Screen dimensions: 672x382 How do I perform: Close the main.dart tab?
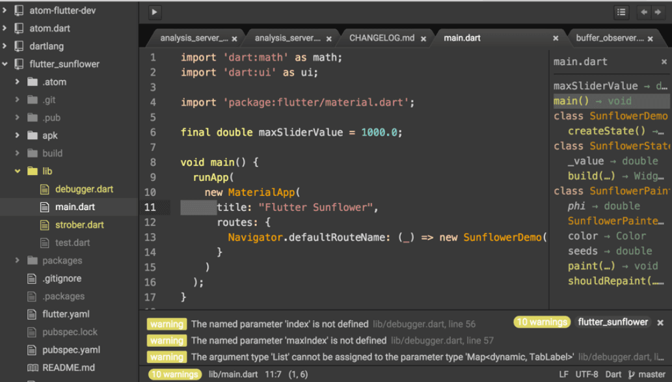point(556,38)
